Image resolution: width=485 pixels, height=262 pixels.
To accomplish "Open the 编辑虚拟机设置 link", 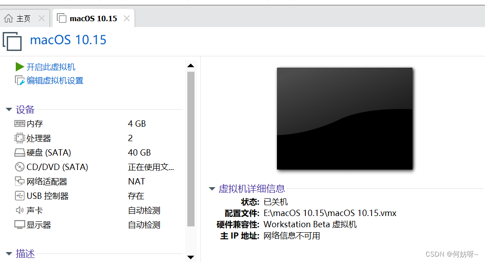I will (x=55, y=81).
